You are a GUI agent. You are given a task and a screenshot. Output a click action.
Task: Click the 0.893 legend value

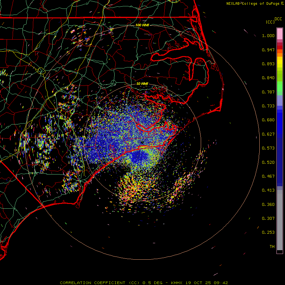268,64
